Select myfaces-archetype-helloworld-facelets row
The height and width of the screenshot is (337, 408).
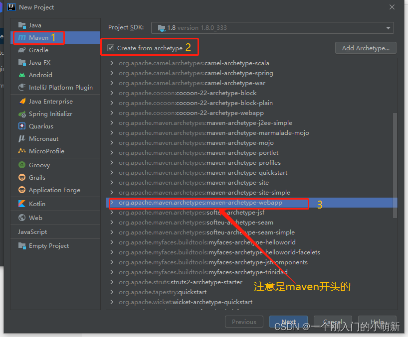click(x=251, y=252)
